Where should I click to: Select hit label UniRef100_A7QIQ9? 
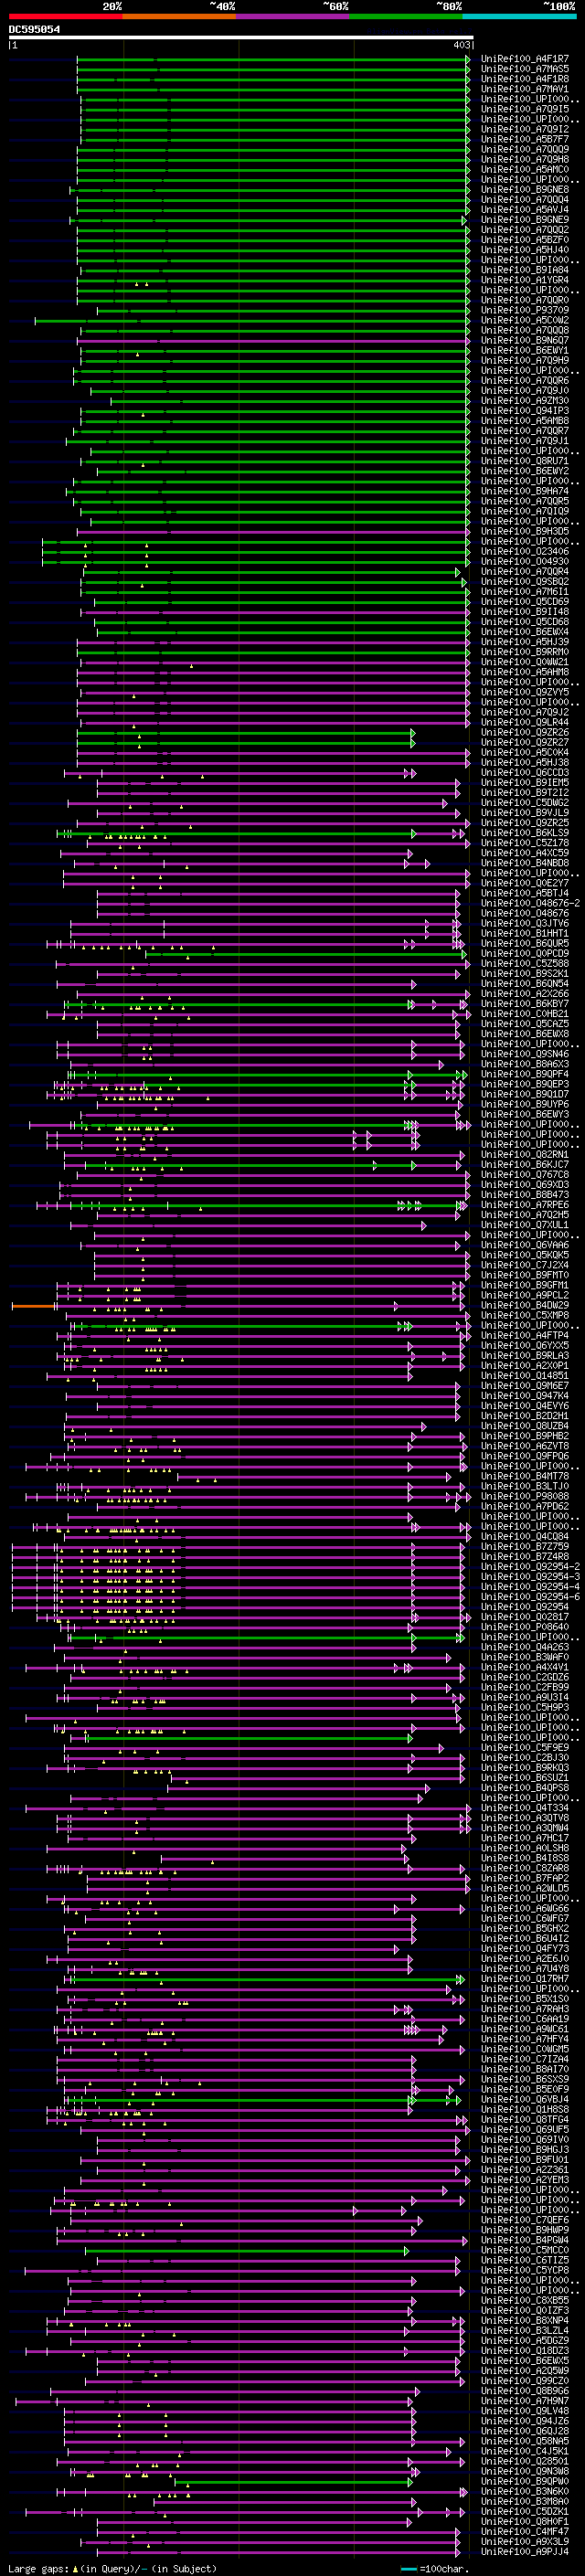(x=525, y=511)
